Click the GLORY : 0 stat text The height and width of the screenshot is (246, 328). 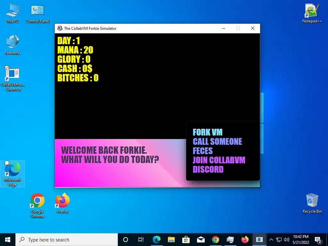(x=74, y=59)
